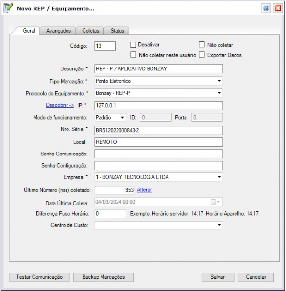Click the Local field containing REMOTO
286x291 pixels.
[x=159, y=142]
